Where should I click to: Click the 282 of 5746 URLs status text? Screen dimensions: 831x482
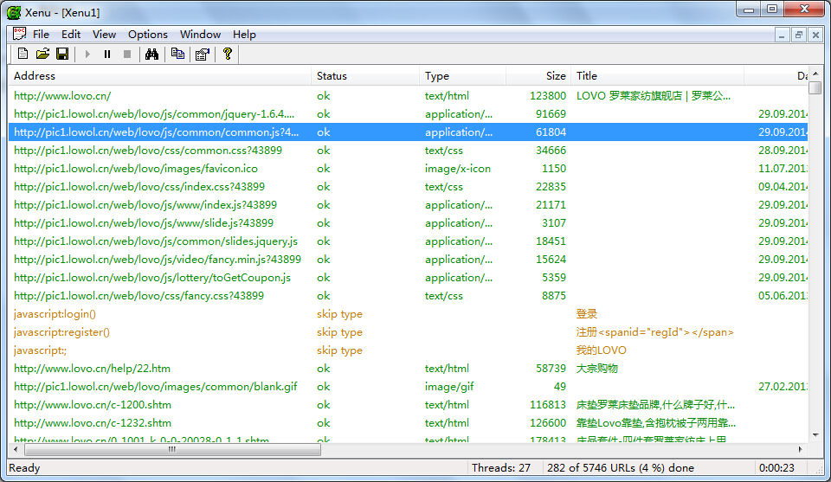tap(620, 467)
